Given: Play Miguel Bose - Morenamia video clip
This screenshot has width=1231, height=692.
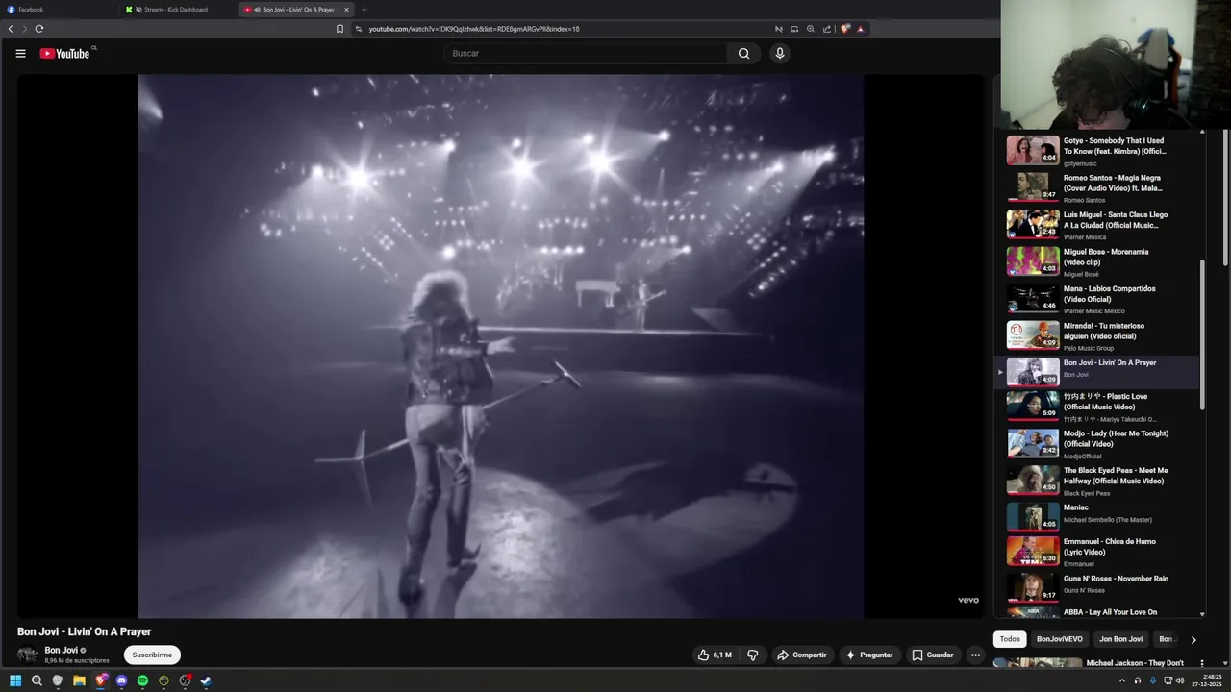Looking at the screenshot, I should pos(1096,261).
